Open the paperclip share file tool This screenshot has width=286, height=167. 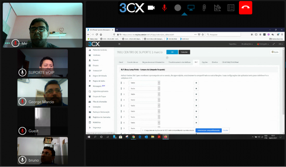click(x=204, y=8)
